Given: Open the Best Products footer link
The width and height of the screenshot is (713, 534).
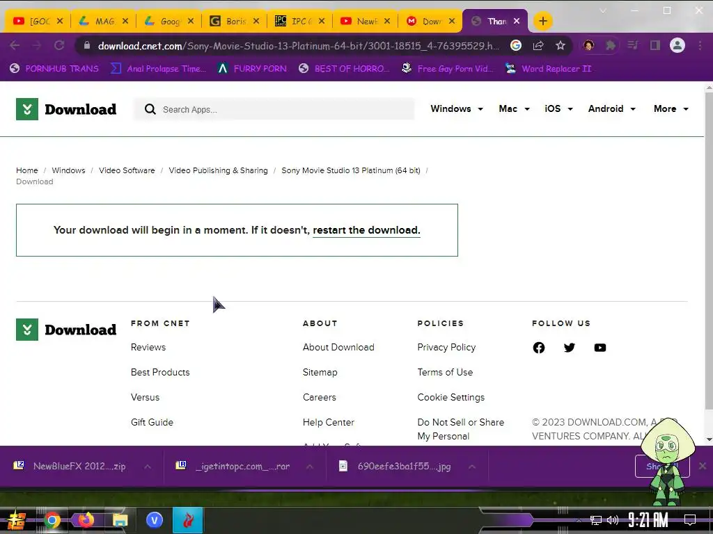Looking at the screenshot, I should click(x=160, y=373).
